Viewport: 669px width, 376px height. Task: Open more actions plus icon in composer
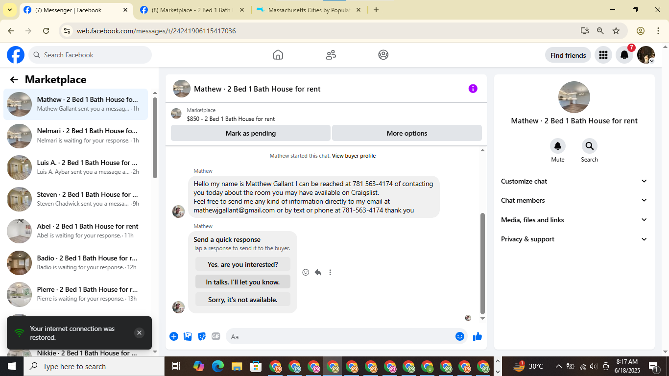[x=174, y=336]
